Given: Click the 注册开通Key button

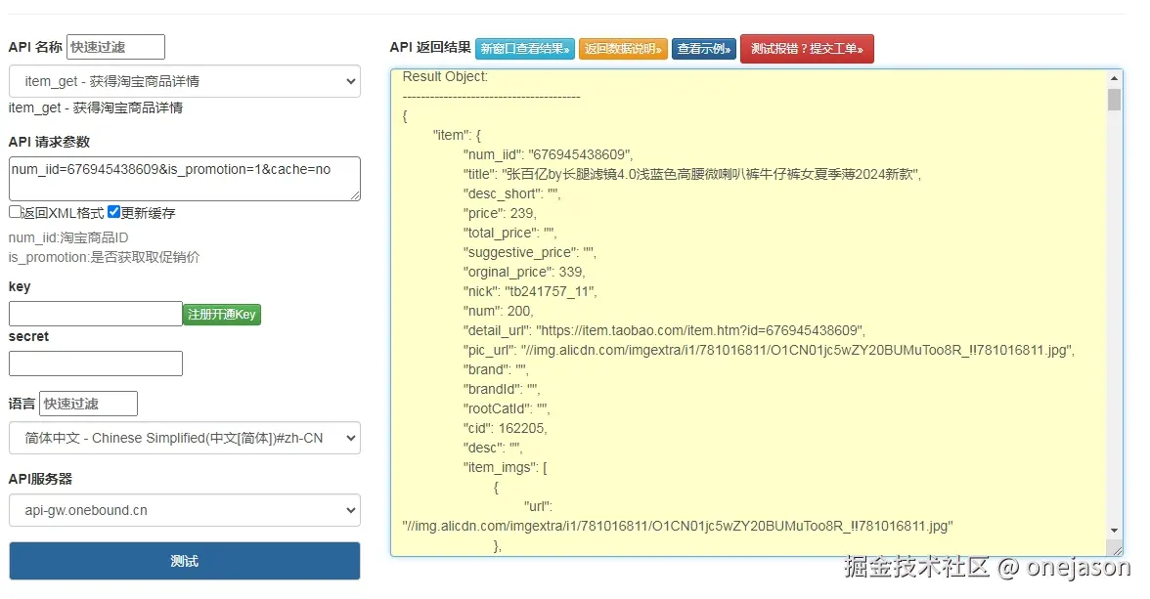Looking at the screenshot, I should 221,315.
